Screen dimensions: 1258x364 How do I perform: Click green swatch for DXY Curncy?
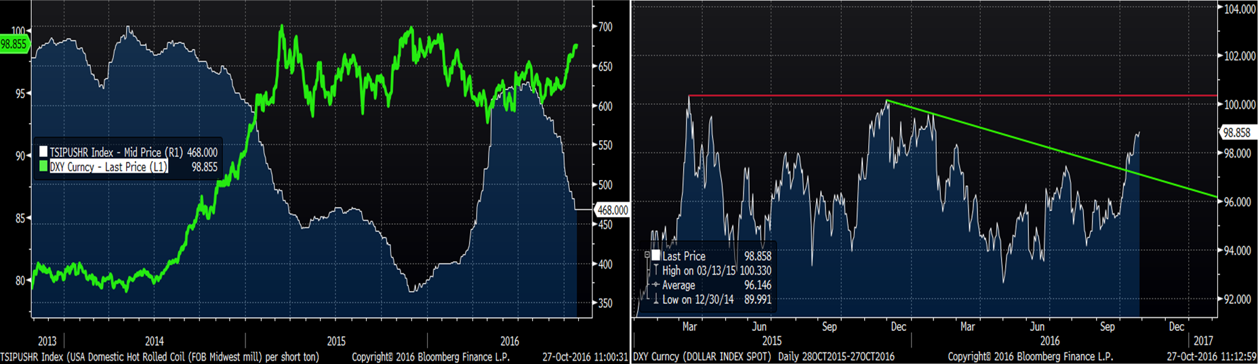click(43, 166)
